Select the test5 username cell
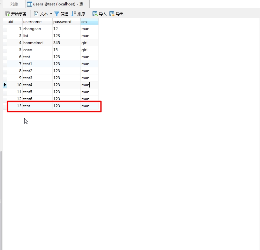Viewport: 260px width, 250px height. tap(37, 92)
